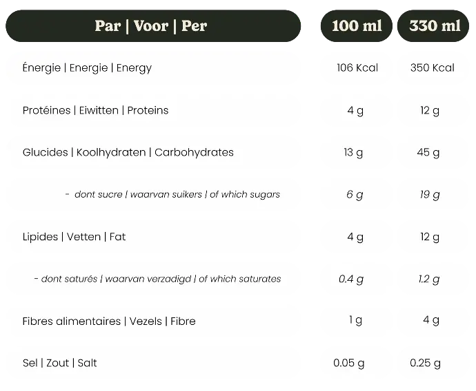Select the 6 g sugars value
The height and width of the screenshot is (391, 476).
(x=355, y=195)
